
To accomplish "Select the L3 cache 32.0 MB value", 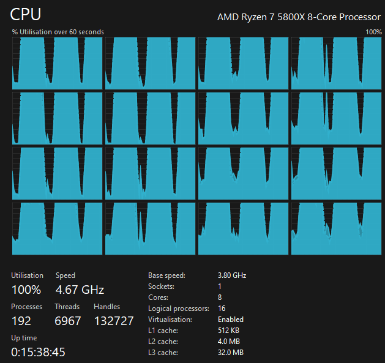I will (x=231, y=353).
